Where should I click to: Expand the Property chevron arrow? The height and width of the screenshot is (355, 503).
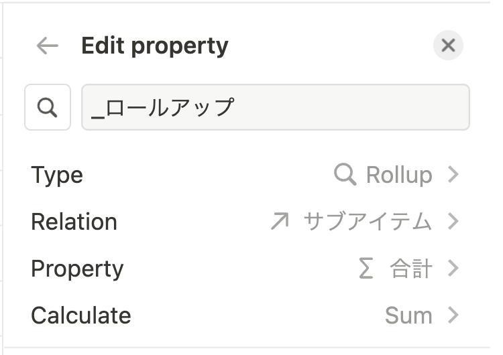(x=453, y=269)
